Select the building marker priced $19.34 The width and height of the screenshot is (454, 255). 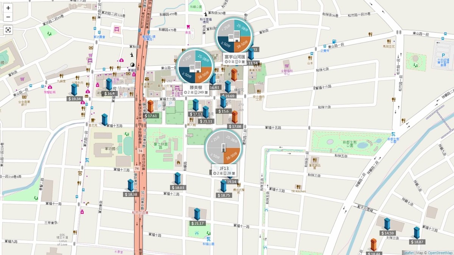tap(74, 92)
